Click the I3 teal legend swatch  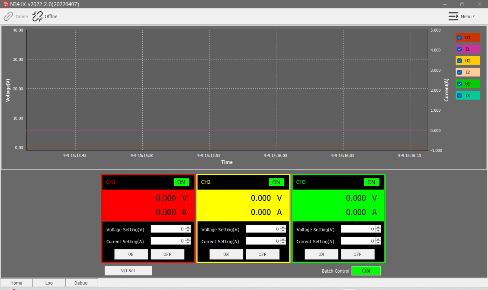(x=468, y=95)
